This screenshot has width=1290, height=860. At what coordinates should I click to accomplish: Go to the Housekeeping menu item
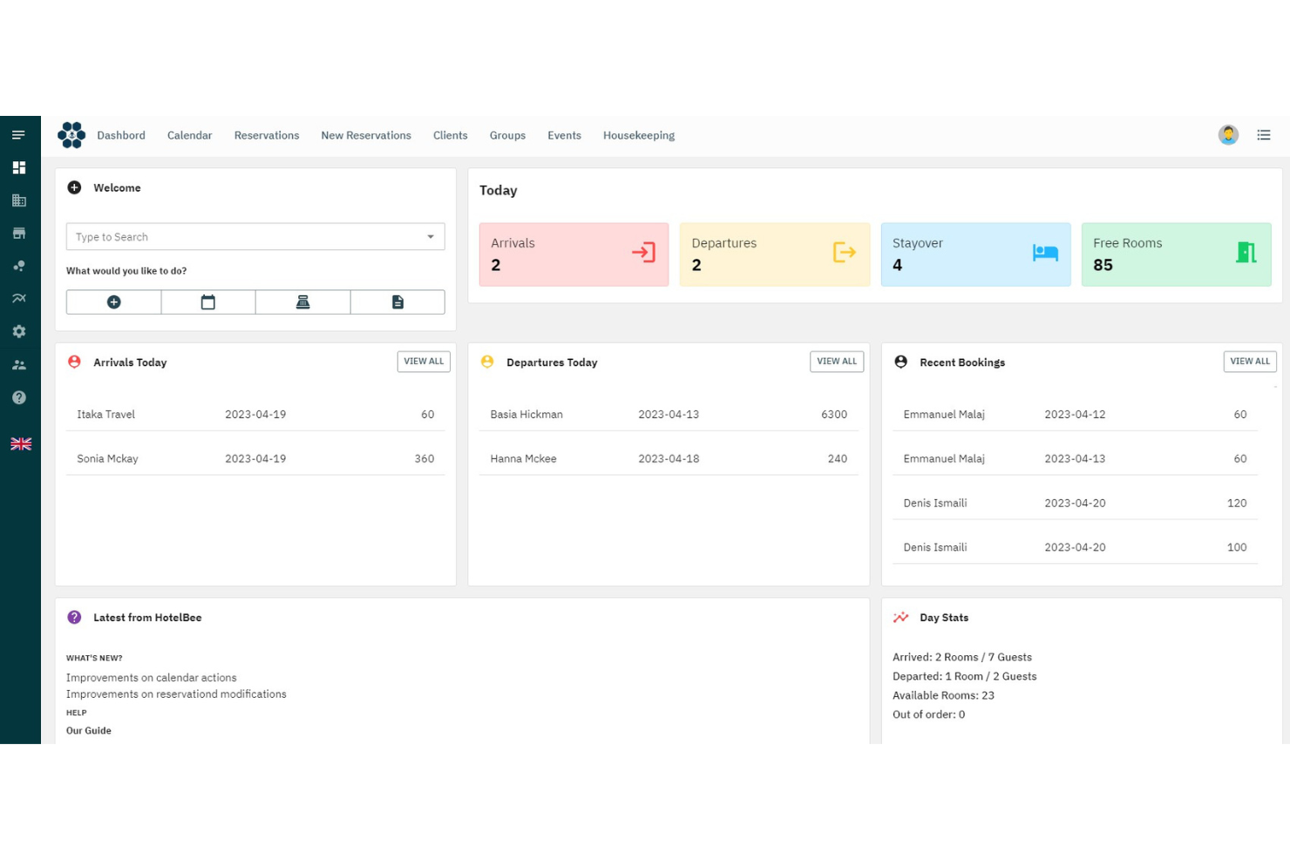tap(639, 136)
